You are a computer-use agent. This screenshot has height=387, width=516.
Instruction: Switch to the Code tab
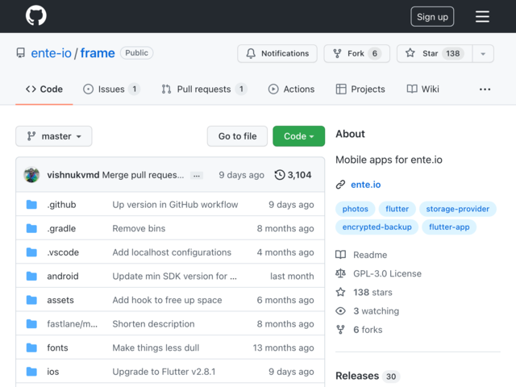pos(44,89)
